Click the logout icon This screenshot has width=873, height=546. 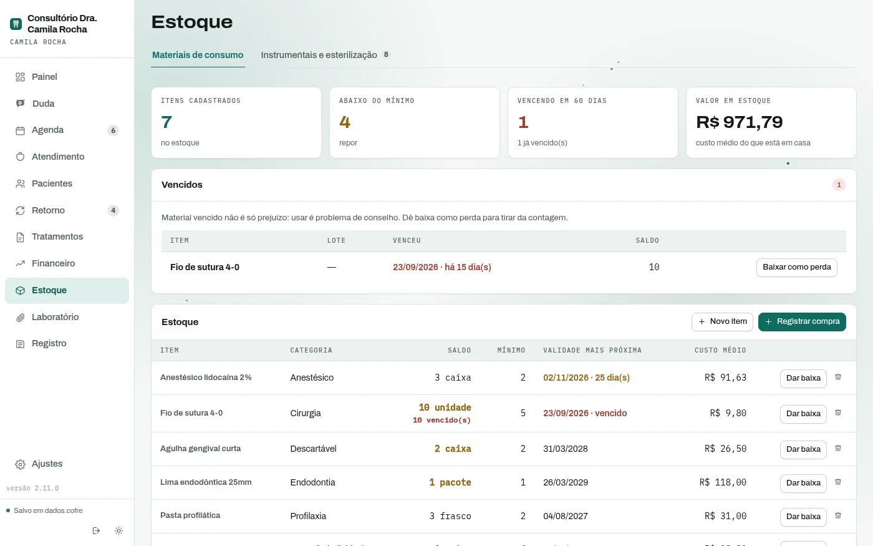click(x=96, y=531)
